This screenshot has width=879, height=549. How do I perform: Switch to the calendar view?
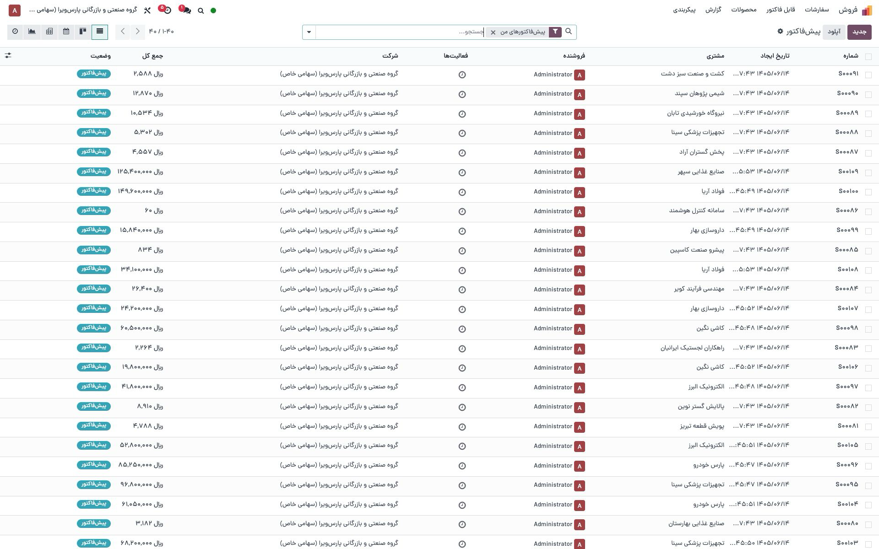(66, 32)
